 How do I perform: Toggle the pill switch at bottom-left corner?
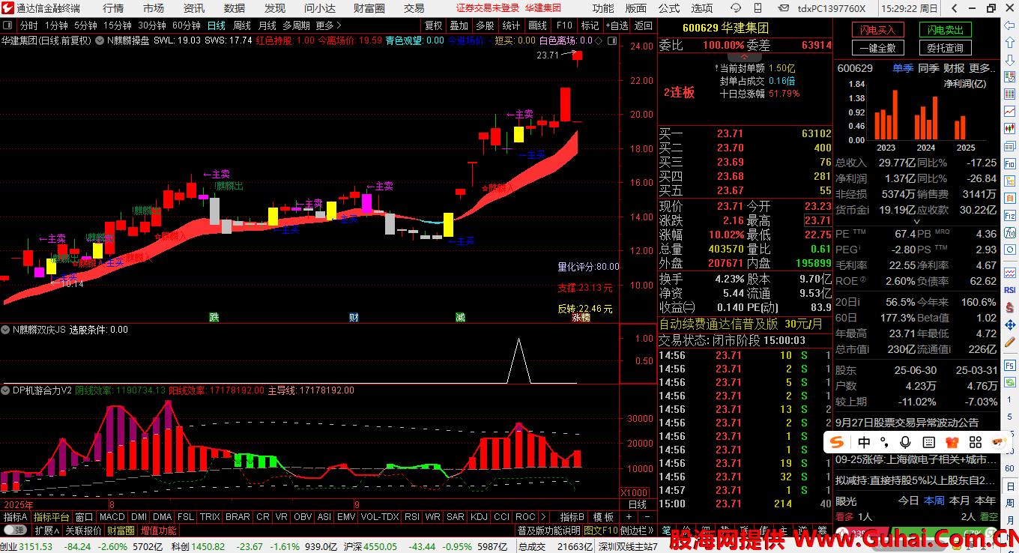[x=10, y=531]
